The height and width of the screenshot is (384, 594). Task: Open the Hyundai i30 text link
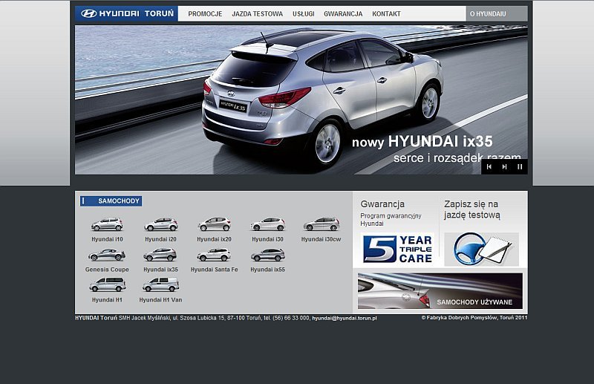pos(267,239)
